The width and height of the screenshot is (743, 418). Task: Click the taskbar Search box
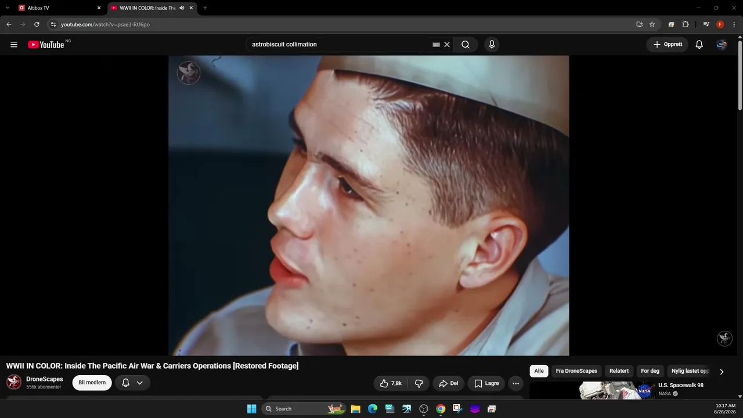(x=304, y=409)
